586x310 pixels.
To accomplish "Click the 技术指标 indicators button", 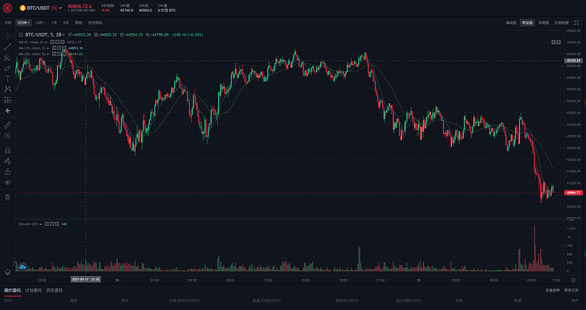I will [x=95, y=23].
